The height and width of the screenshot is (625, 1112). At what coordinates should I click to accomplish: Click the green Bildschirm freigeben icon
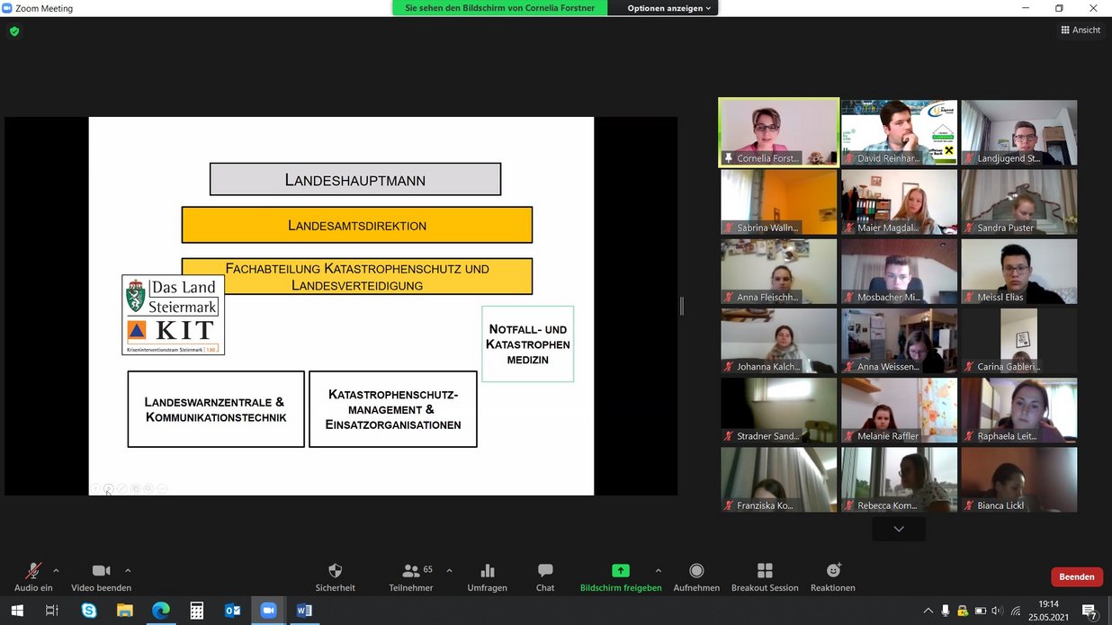point(620,571)
